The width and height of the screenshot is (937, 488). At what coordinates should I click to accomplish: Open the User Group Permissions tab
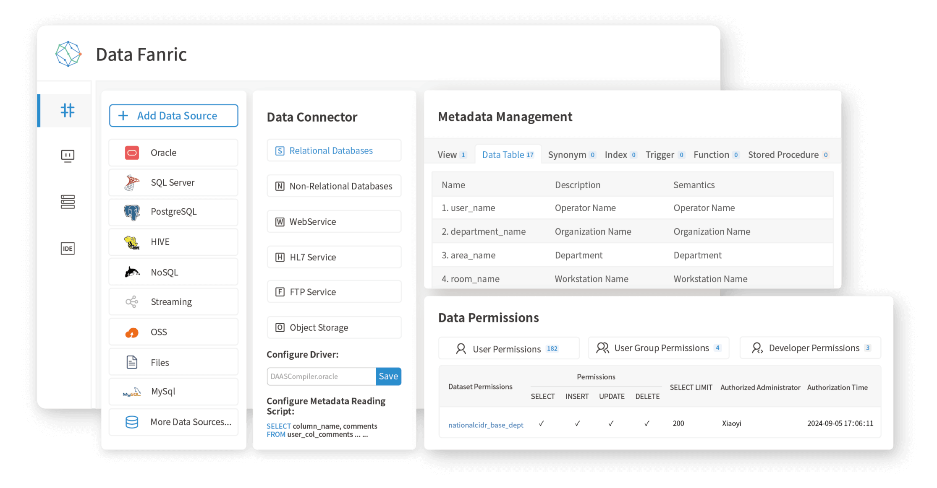[x=658, y=348]
